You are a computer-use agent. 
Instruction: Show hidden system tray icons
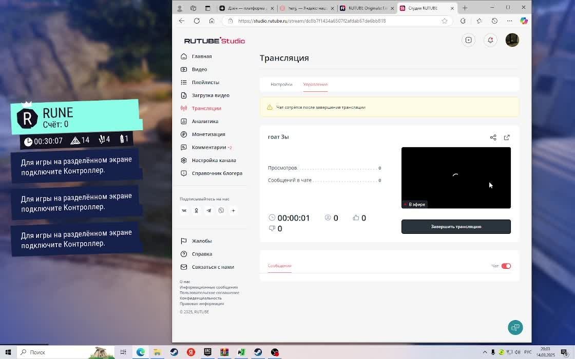[x=485, y=352]
